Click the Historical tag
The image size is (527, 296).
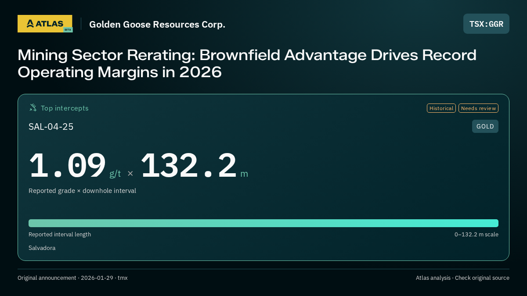[441, 108]
